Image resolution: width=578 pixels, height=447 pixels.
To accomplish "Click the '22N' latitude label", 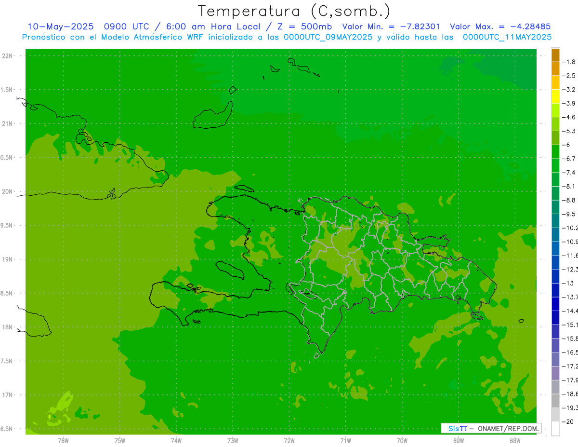I will point(8,56).
